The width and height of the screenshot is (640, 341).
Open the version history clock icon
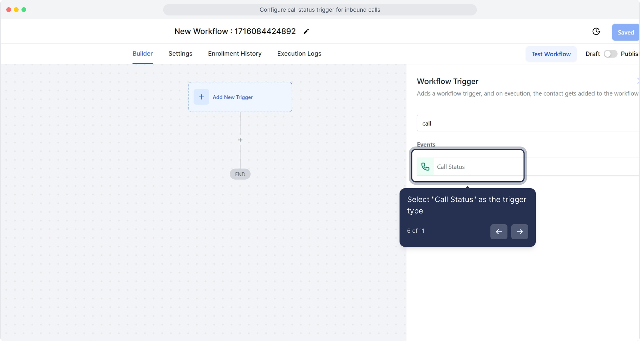(x=596, y=32)
